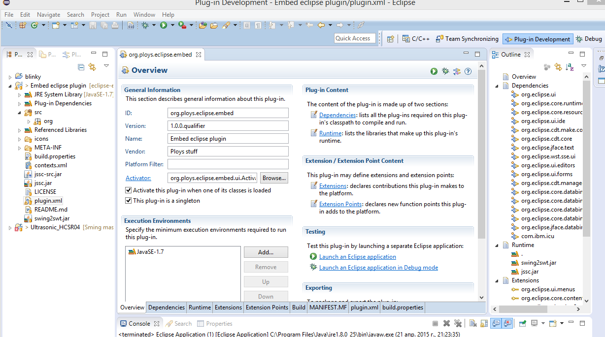Expand Referenced Libraries node
605x337 pixels.
point(19,130)
